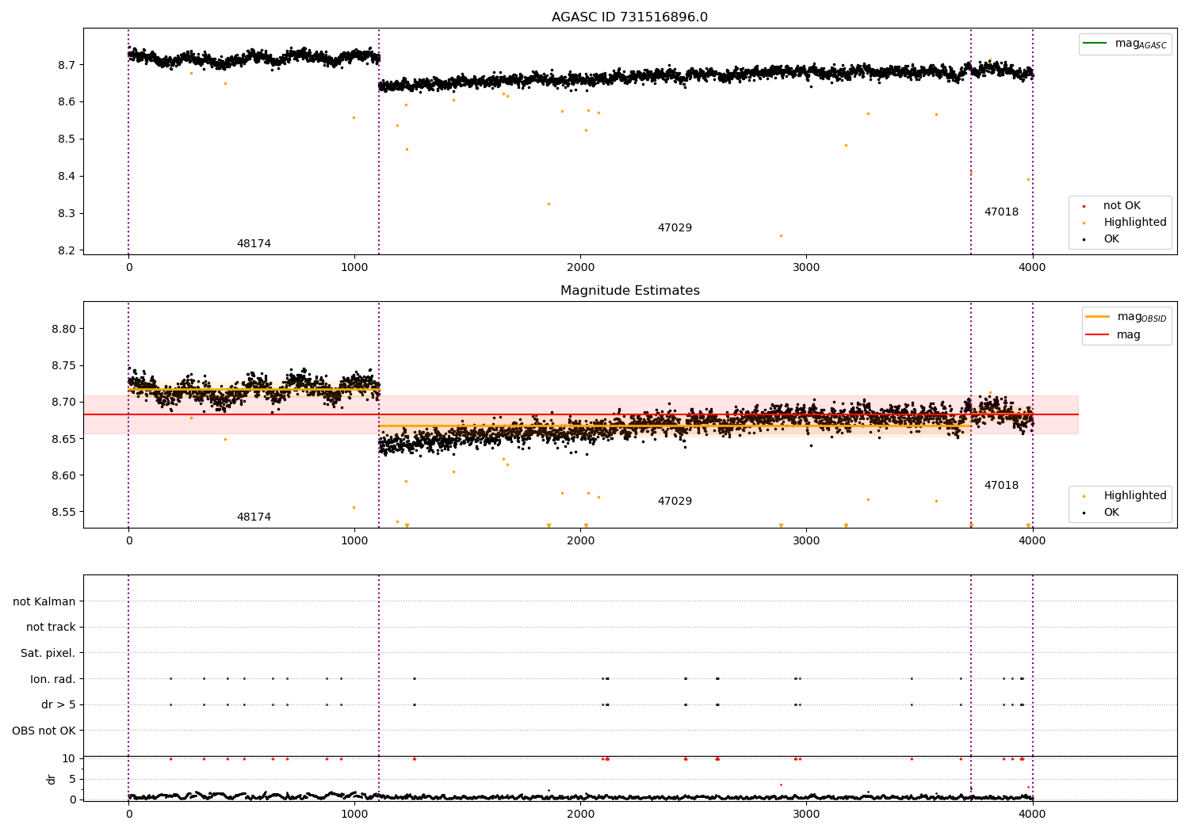This screenshot has width=1189, height=832.
Task: Click the 8.70 tick label on middle plot
Action: tap(63, 403)
